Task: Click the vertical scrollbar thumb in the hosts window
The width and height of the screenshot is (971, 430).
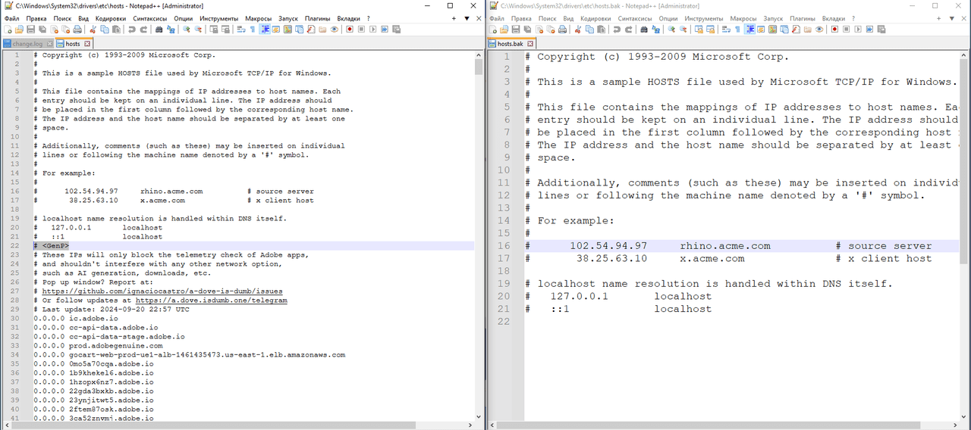Action: tap(479, 67)
